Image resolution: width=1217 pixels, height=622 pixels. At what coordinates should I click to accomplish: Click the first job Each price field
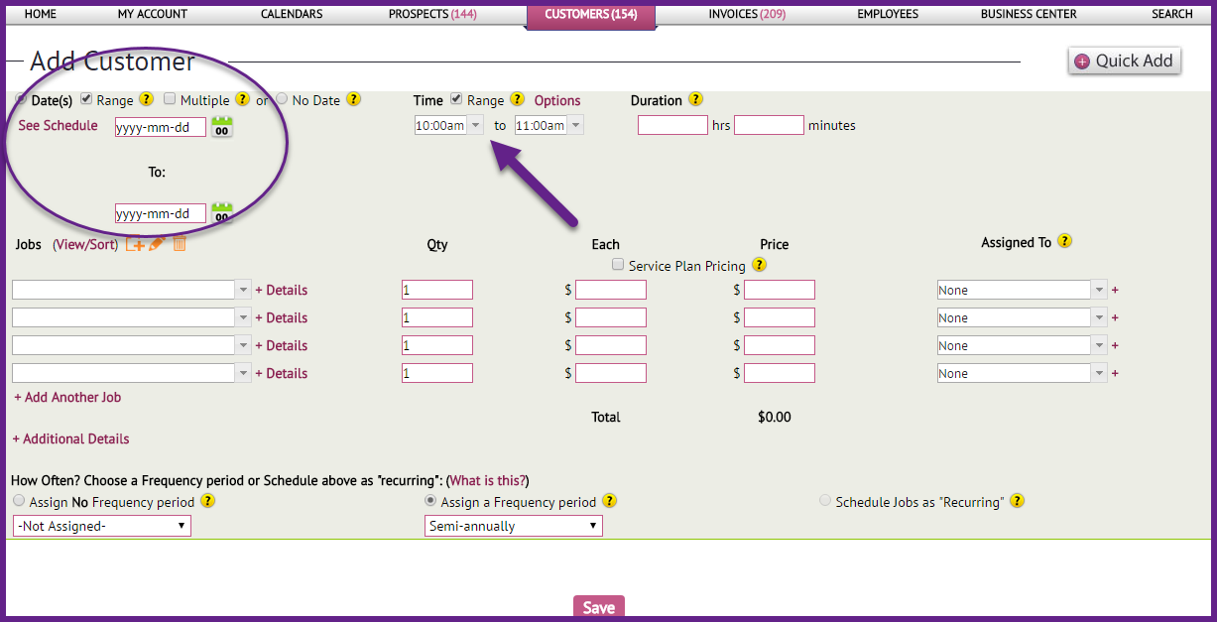tap(611, 290)
